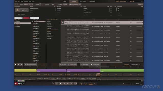Select User MIDI library

click(x=18, y=27)
